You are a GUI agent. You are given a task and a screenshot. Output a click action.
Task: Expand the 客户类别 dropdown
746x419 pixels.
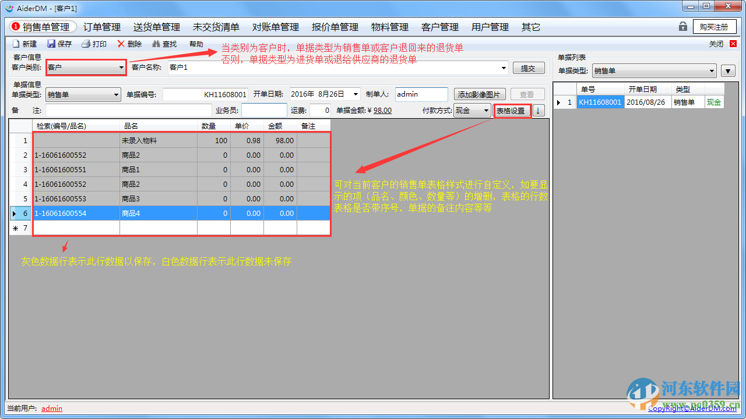(121, 68)
